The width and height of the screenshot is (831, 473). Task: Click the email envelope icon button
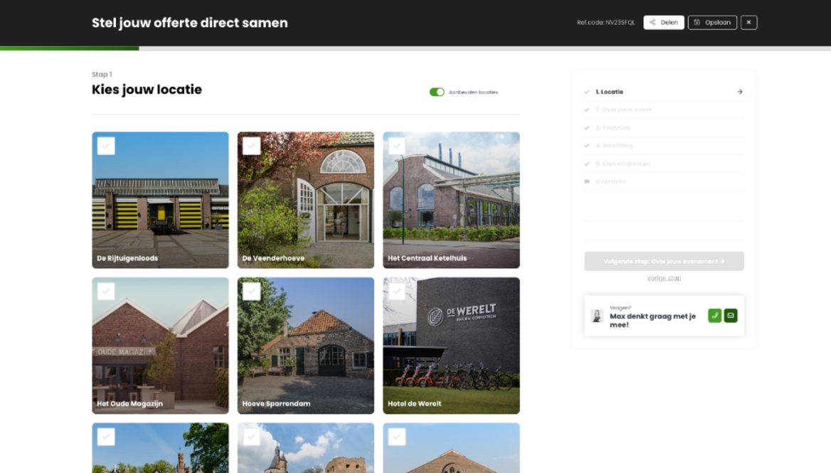[x=731, y=316]
